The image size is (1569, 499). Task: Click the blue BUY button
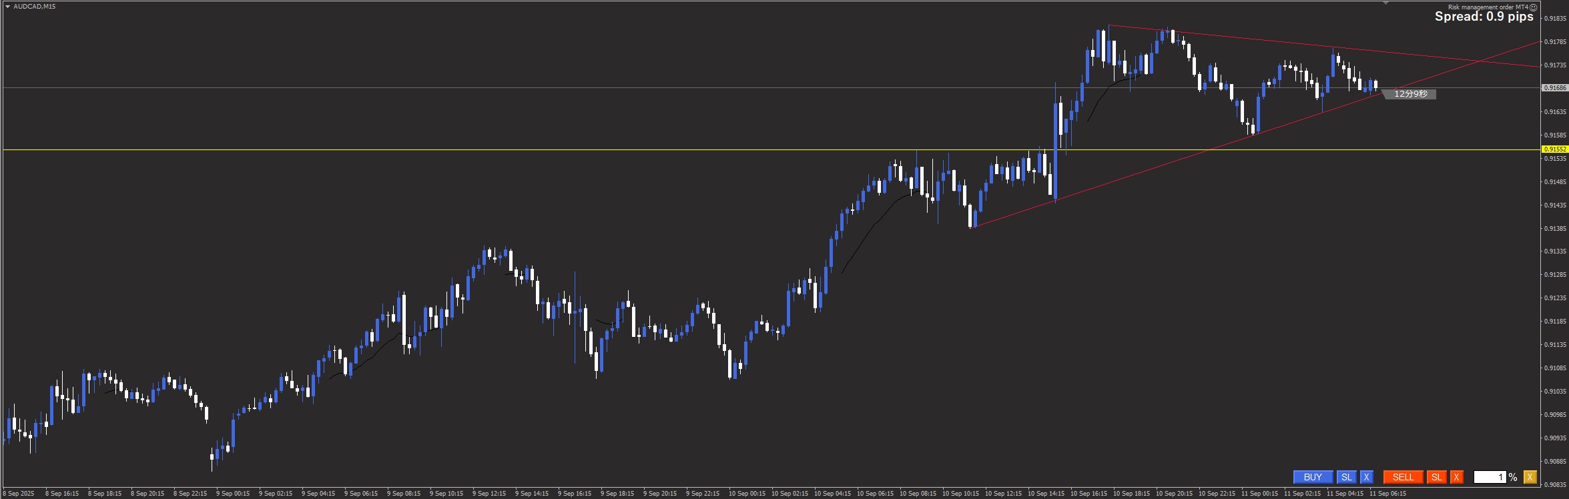tap(1312, 477)
